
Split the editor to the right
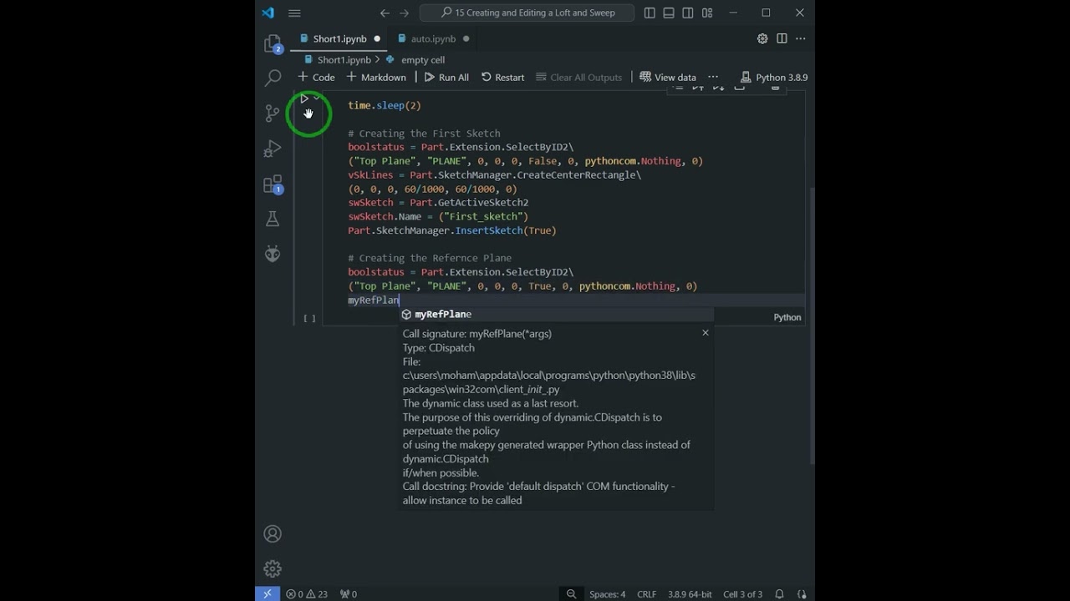coord(782,38)
